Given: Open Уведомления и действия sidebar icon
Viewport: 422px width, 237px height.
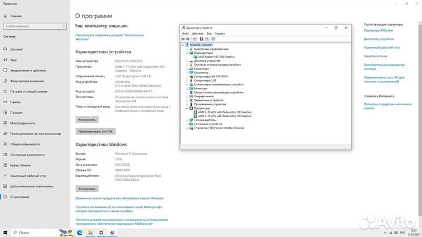Looking at the screenshot, I should 5,70.
